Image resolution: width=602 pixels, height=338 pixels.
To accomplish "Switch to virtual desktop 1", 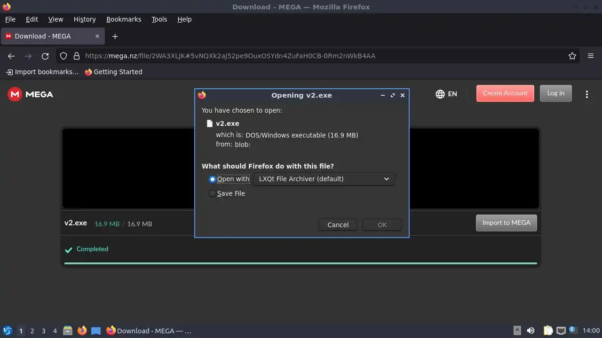I will point(21,330).
